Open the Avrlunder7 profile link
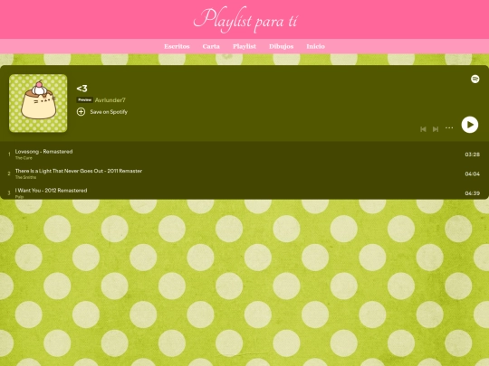 tap(110, 100)
